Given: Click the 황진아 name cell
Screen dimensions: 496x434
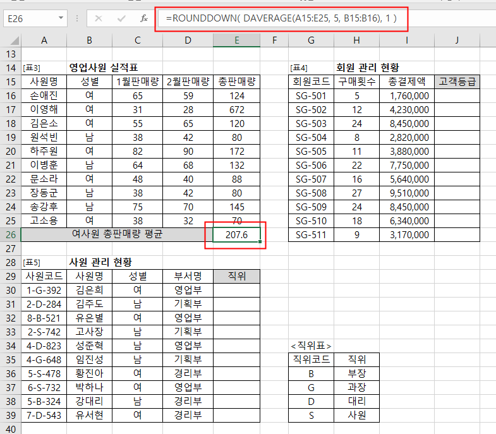Looking at the screenshot, I should point(90,373).
